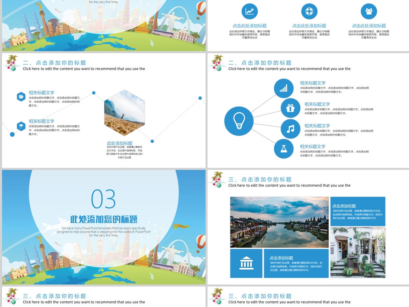Click "相关标题文字" beside the umbrella icon

click(42, 121)
